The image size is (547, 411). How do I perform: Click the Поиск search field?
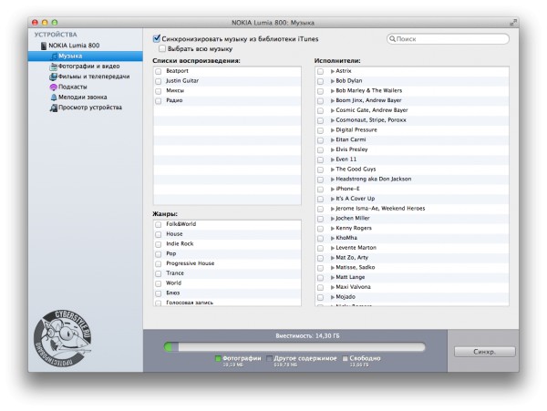click(x=448, y=38)
